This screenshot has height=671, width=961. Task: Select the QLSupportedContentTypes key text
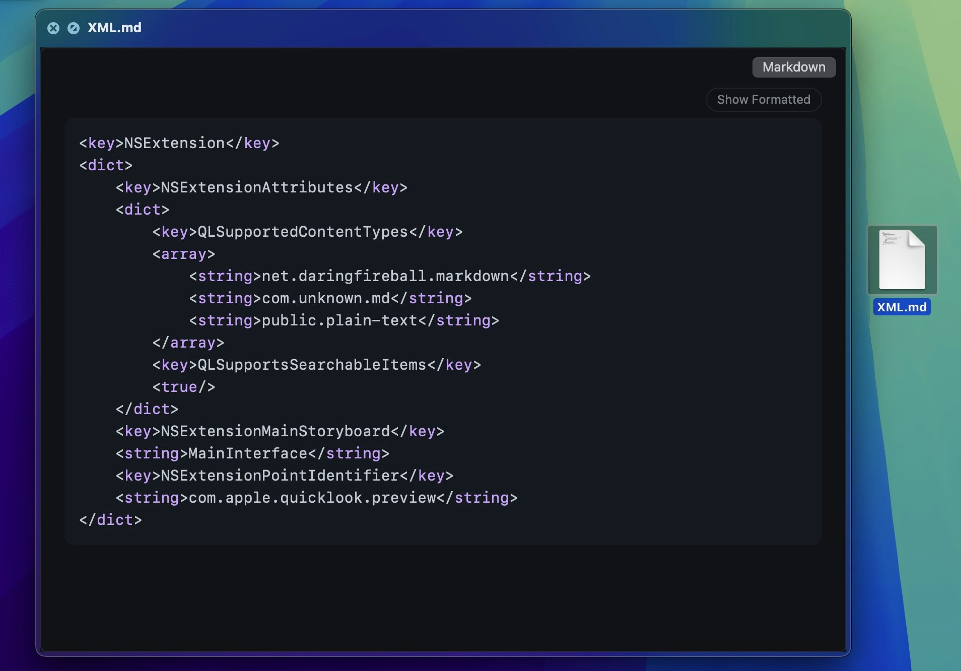click(307, 231)
